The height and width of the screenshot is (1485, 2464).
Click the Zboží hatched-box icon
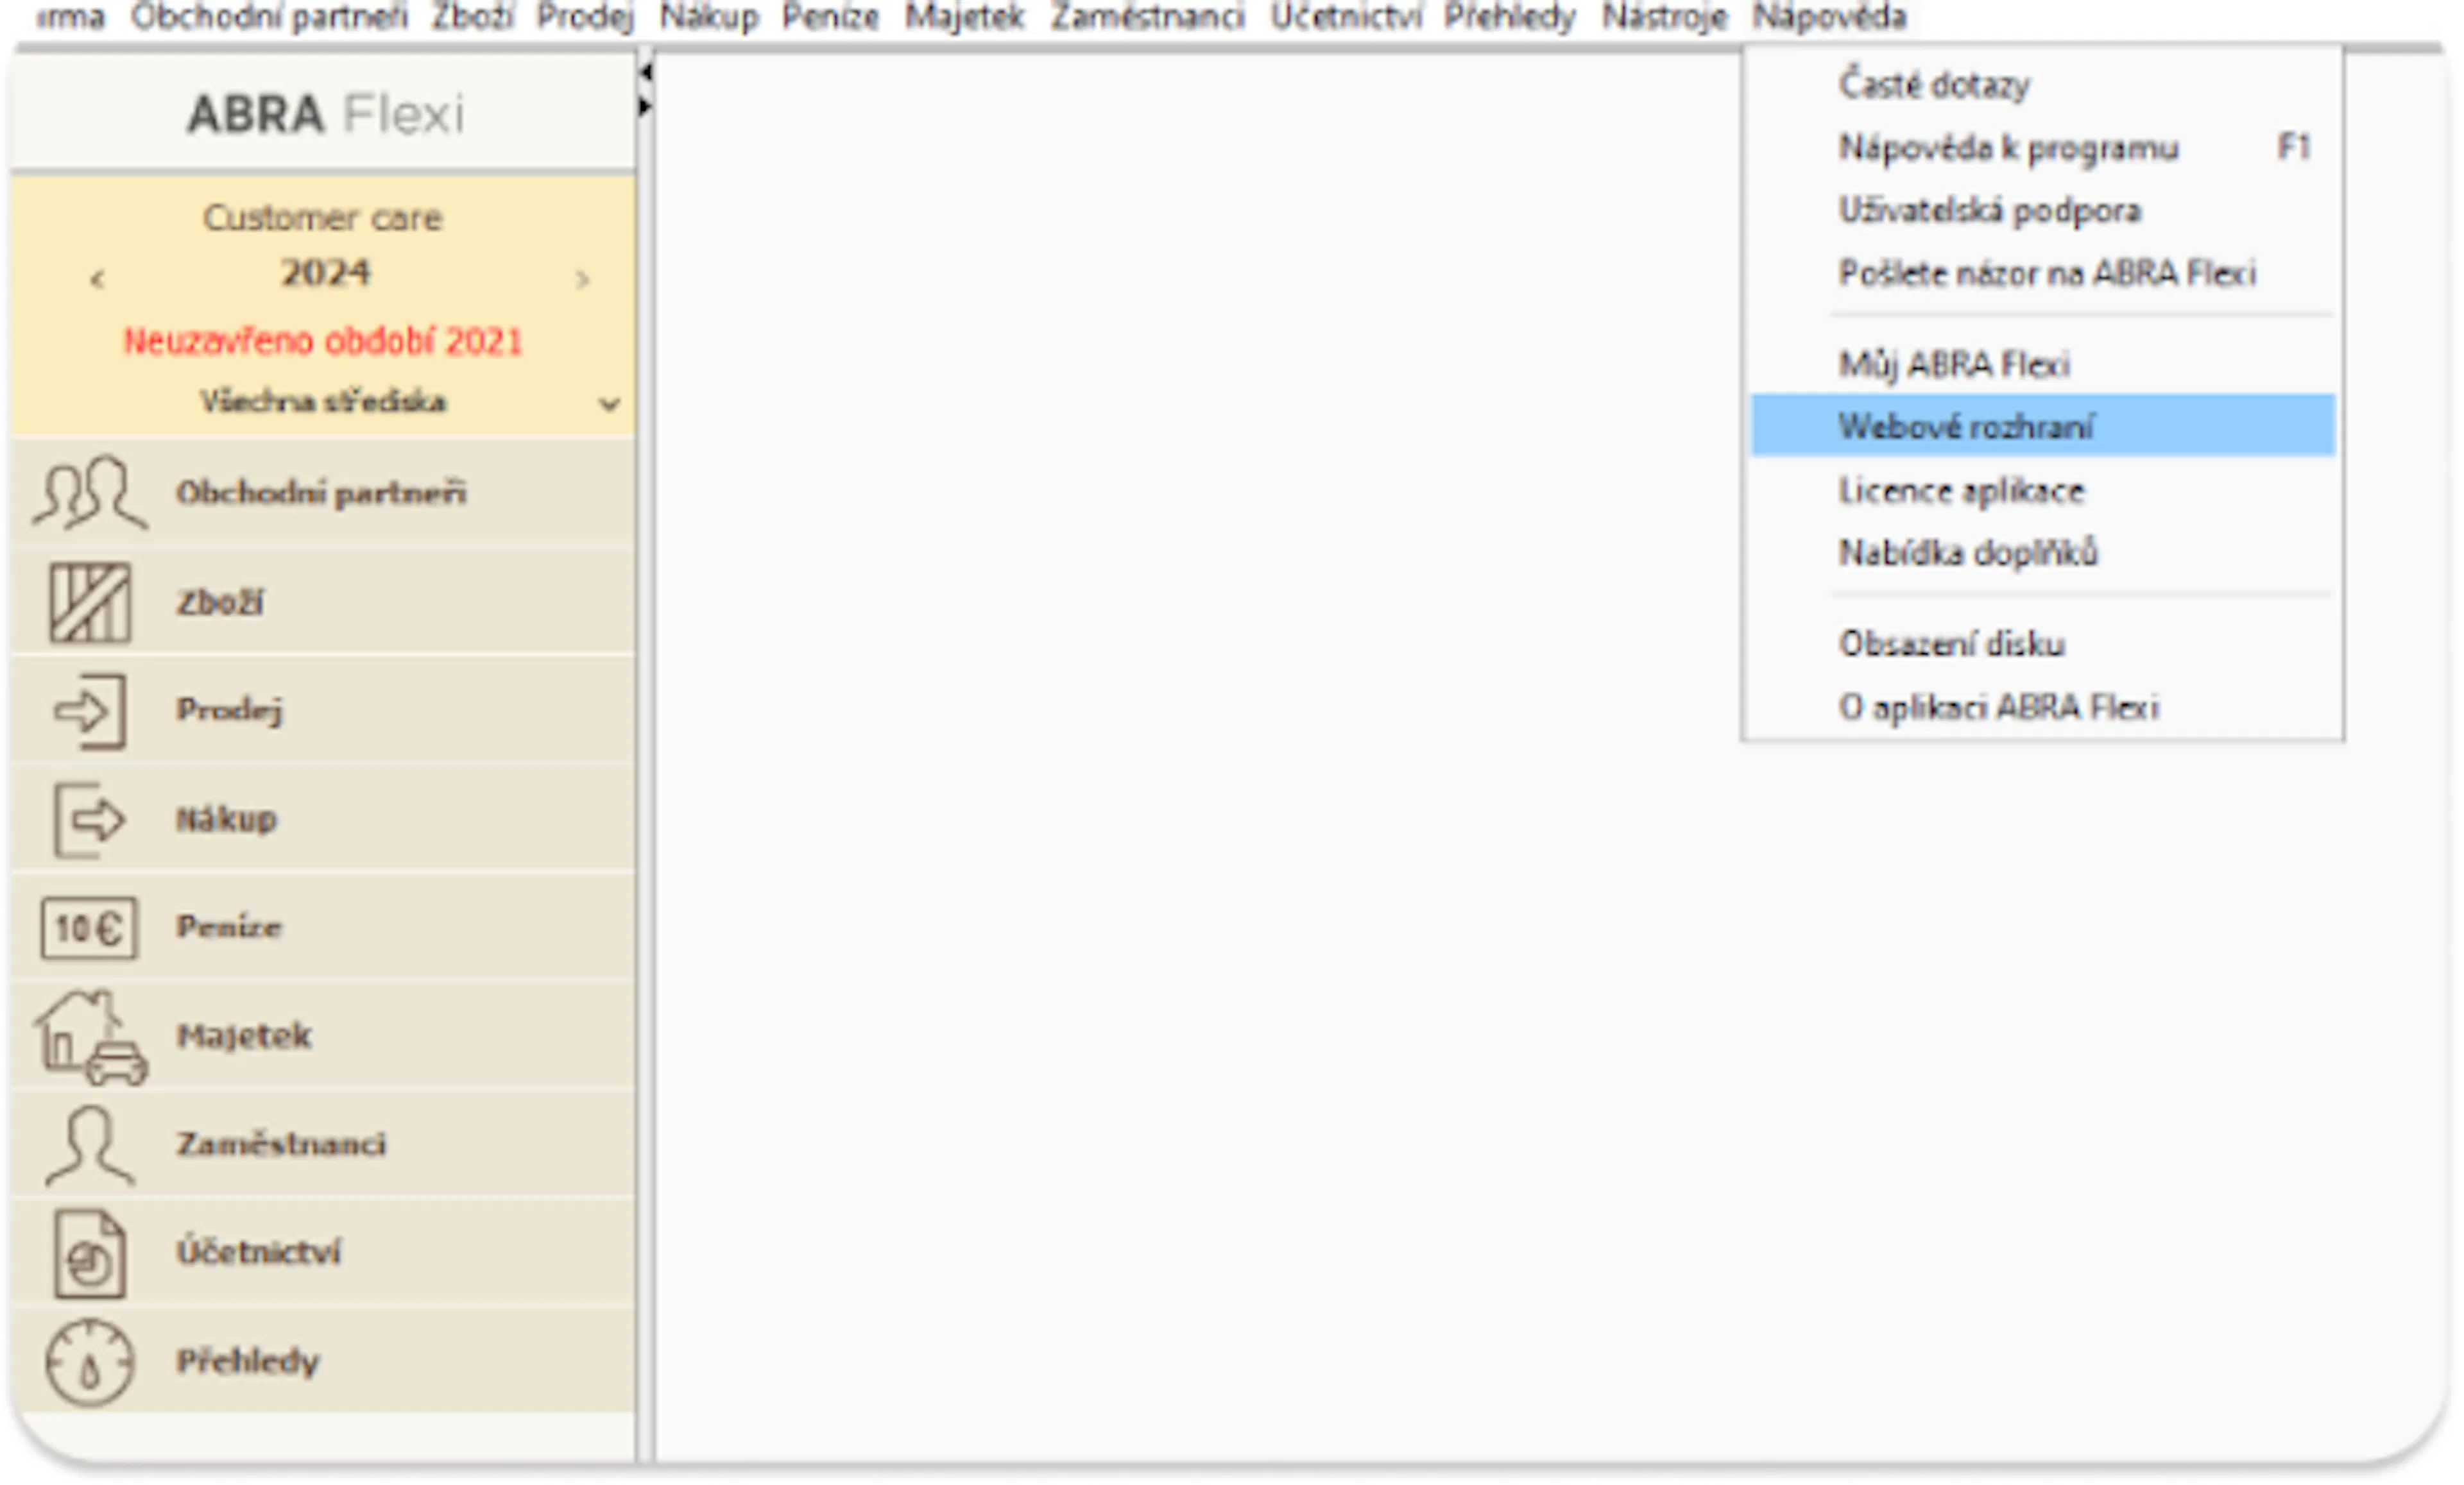[90, 602]
